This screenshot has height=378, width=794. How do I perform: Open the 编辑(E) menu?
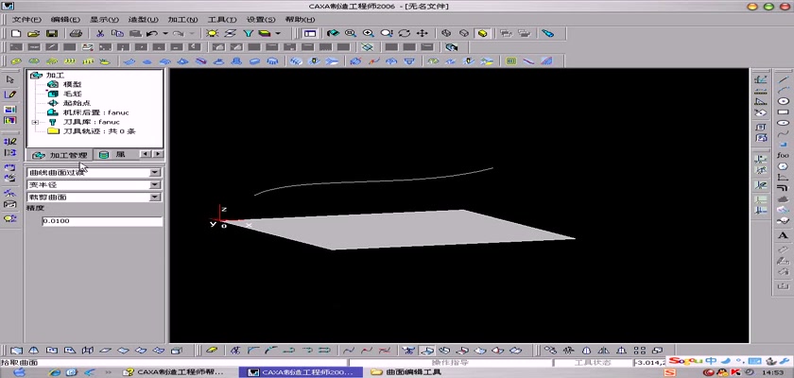coord(65,20)
